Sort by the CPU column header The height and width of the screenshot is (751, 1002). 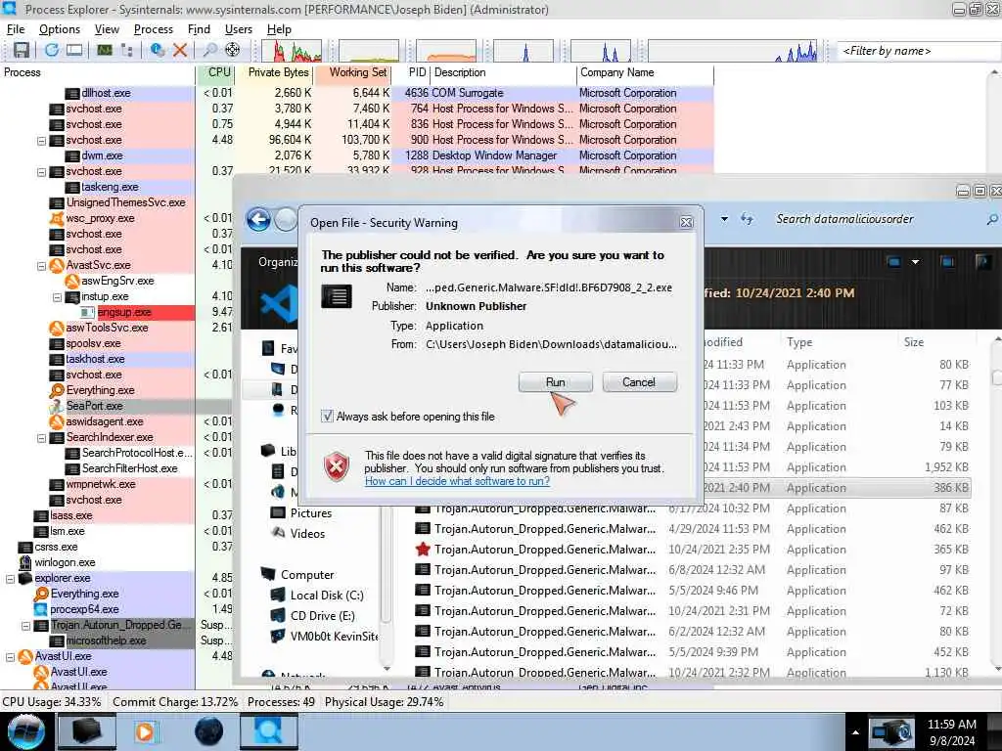point(215,72)
